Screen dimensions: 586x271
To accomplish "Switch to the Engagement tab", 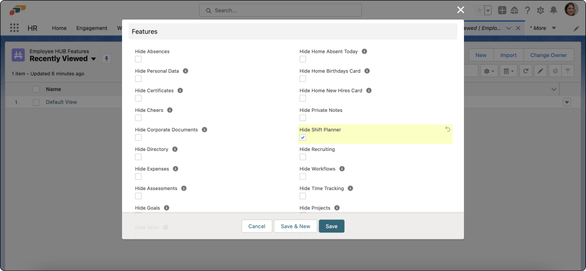I will pos(92,28).
